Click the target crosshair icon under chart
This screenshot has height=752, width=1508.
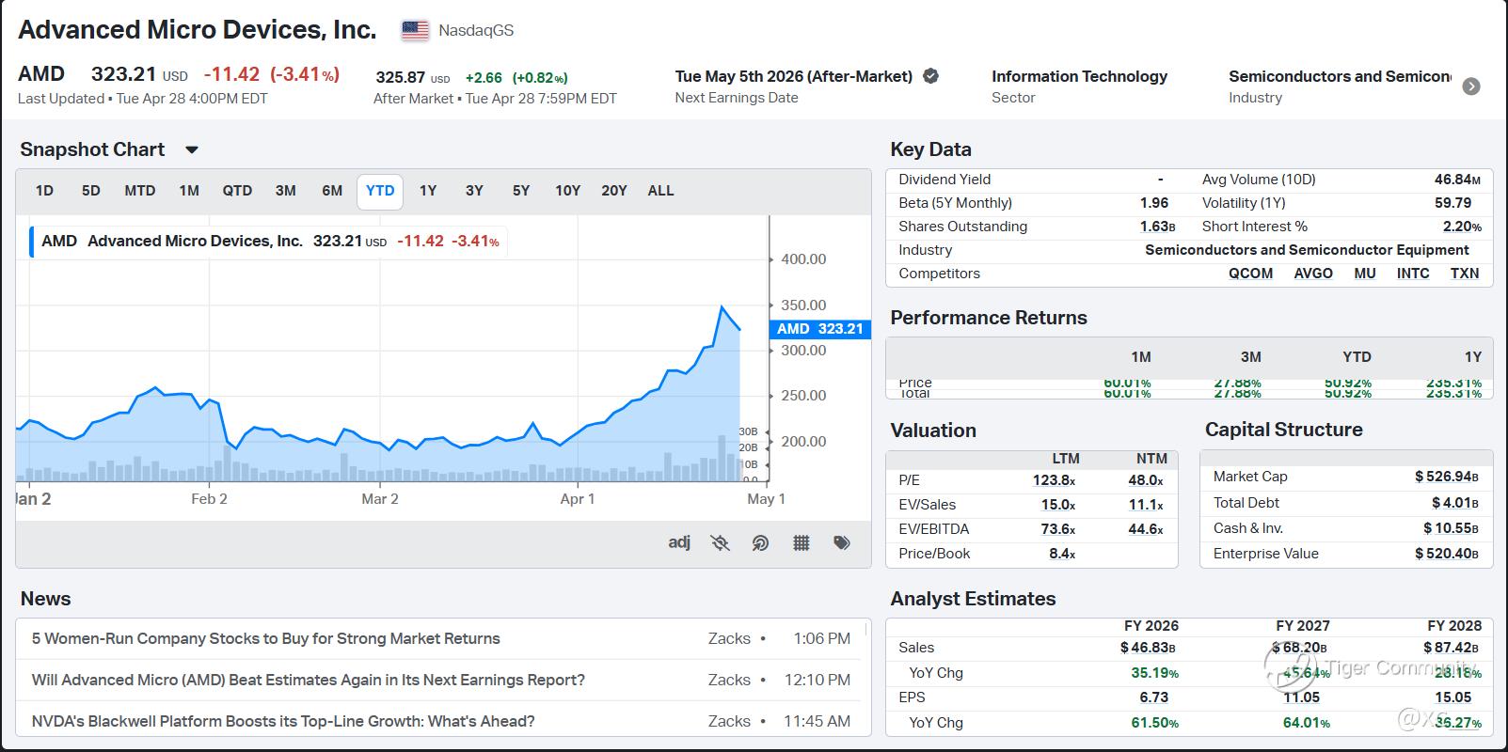pyautogui.click(x=760, y=542)
